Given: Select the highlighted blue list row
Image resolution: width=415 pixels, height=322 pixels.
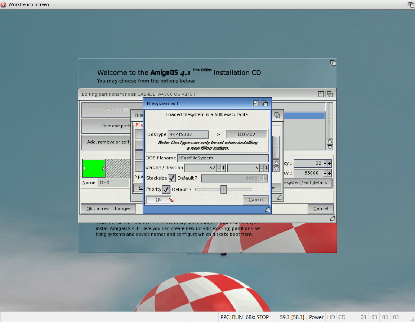Looking at the screenshot, I should [304, 115].
